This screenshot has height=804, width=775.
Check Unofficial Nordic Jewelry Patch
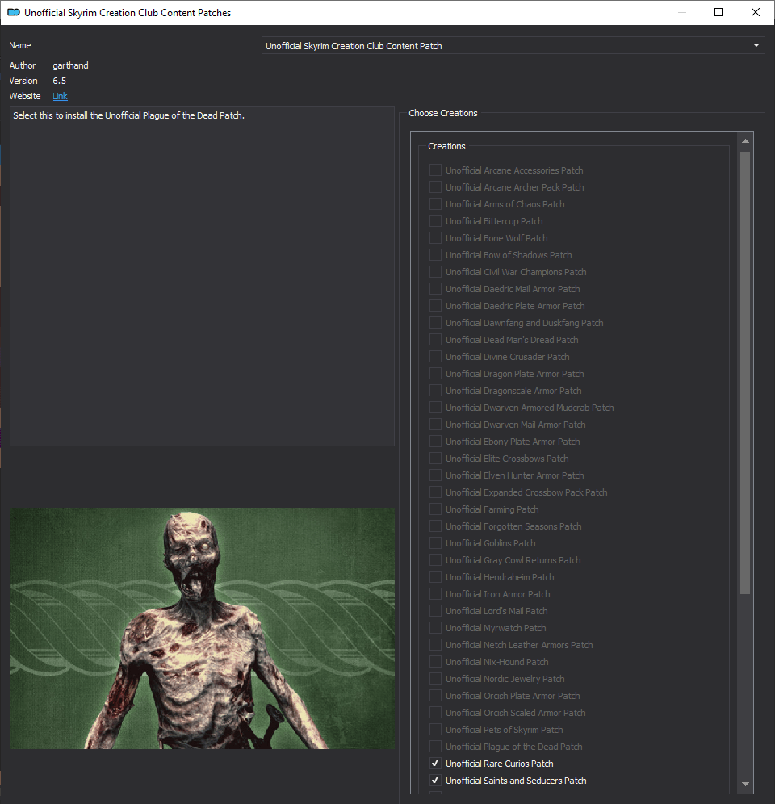click(x=435, y=677)
